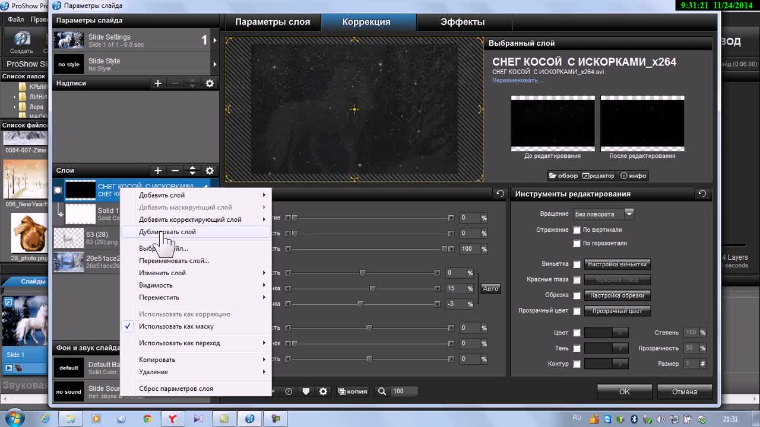This screenshot has height=427, width=760.
Task: Open the Слои panel settings gear
Action: [210, 171]
